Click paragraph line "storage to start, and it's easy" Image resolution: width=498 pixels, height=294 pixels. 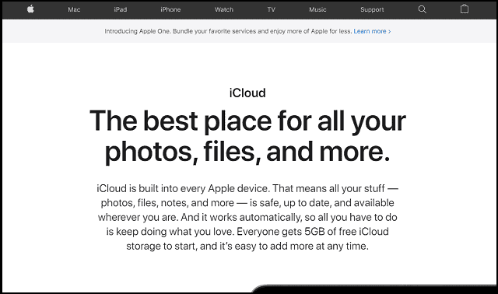pyautogui.click(x=247, y=246)
